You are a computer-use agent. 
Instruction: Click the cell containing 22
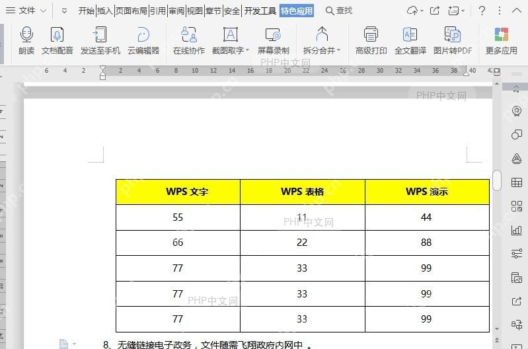pyautogui.click(x=303, y=243)
